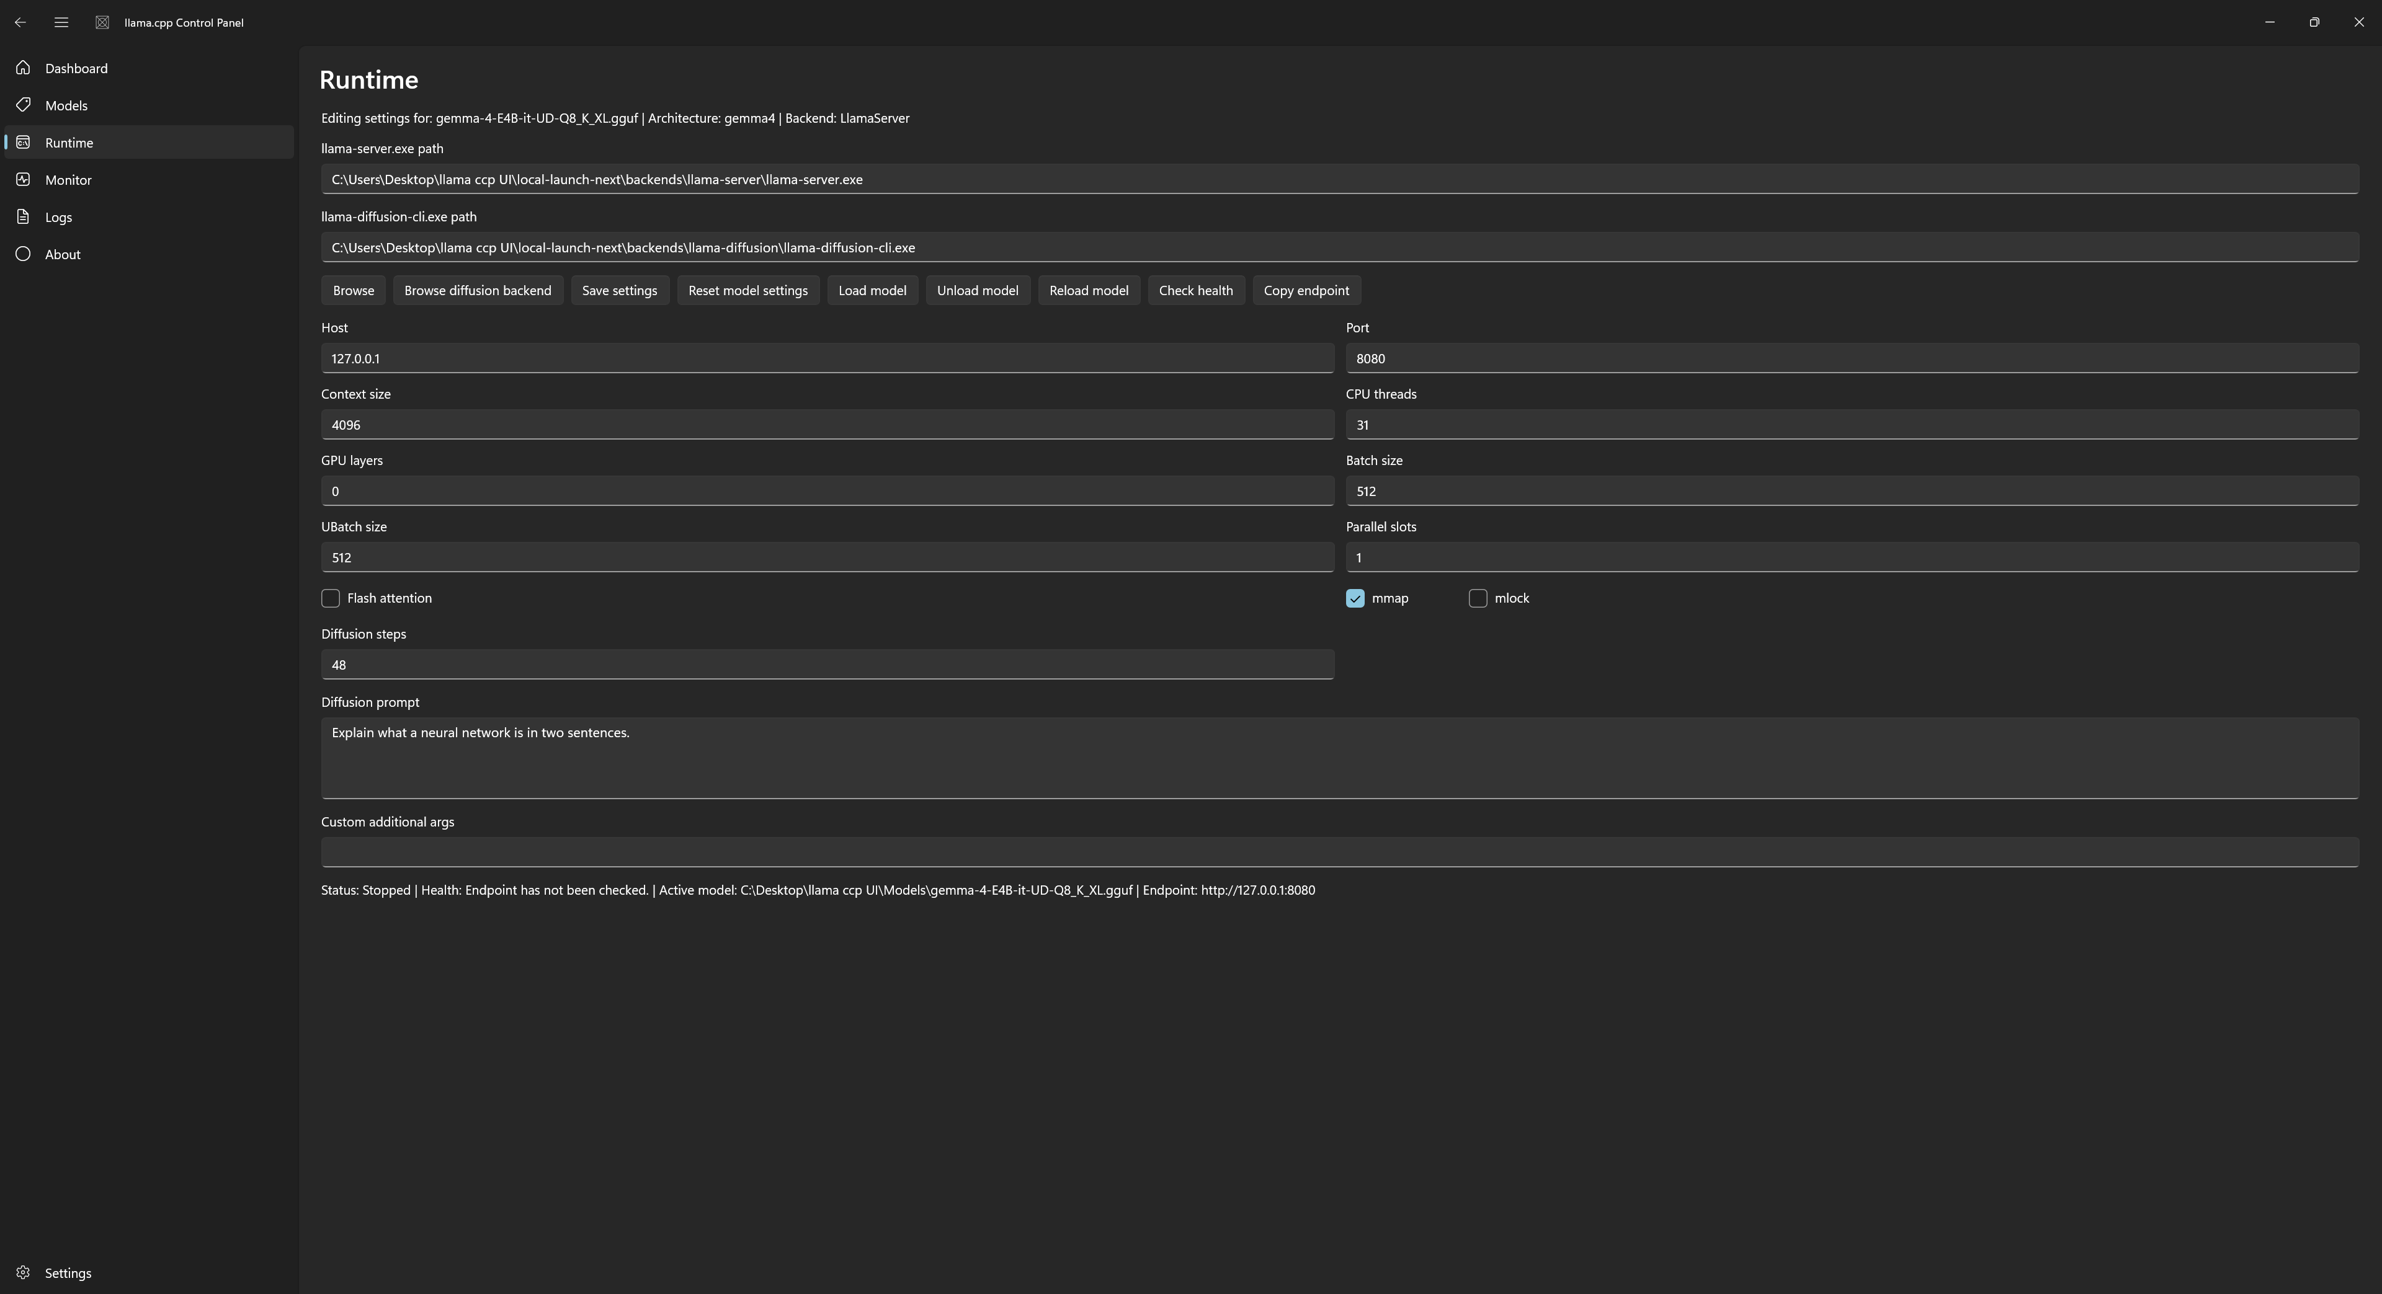
Task: Click Save settings
Action: click(x=620, y=290)
